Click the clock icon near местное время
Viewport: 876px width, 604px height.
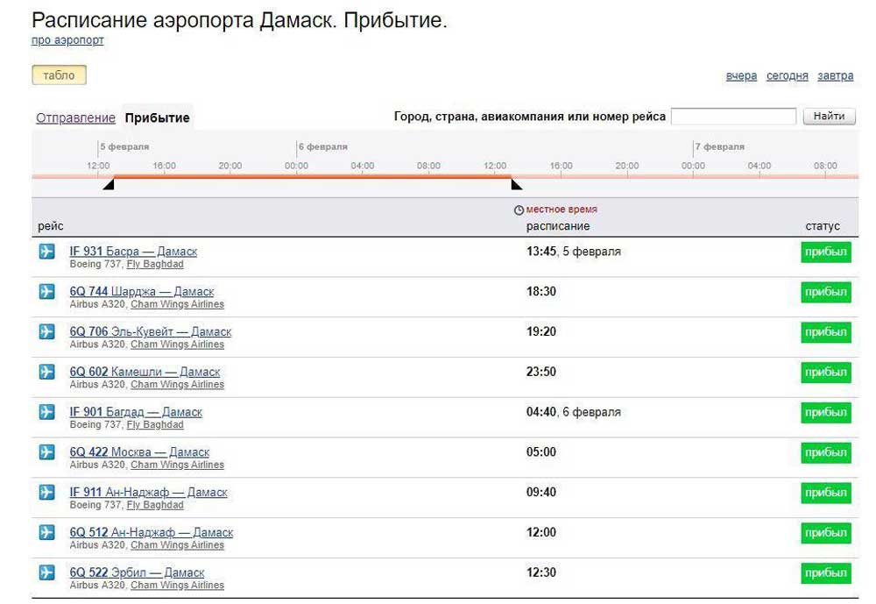(x=519, y=210)
